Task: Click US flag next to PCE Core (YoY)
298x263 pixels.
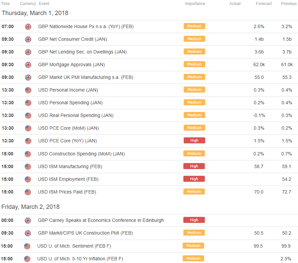Action: click(x=28, y=141)
